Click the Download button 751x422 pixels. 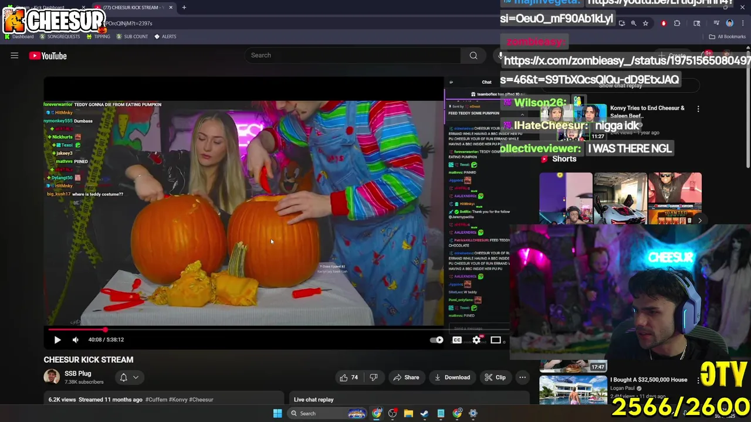452,377
